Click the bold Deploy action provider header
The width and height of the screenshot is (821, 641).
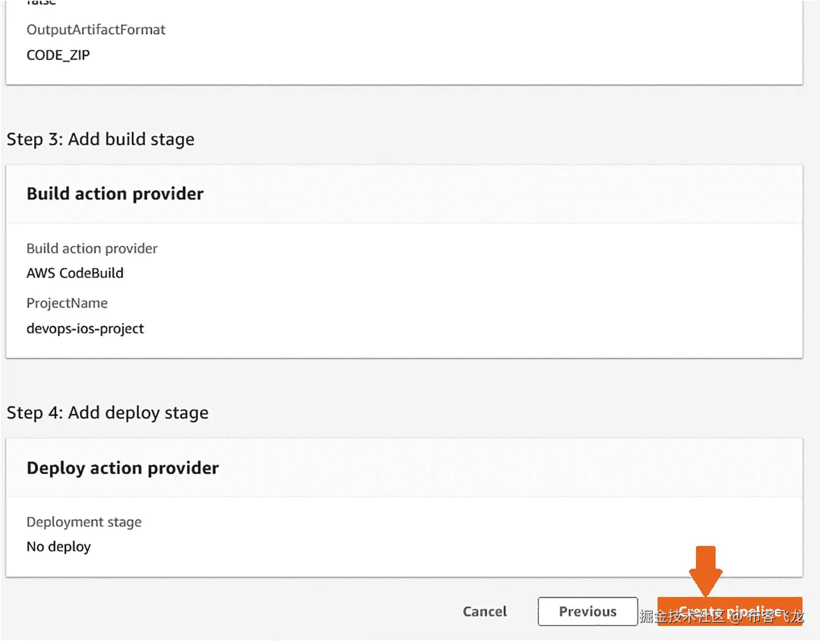click(123, 468)
